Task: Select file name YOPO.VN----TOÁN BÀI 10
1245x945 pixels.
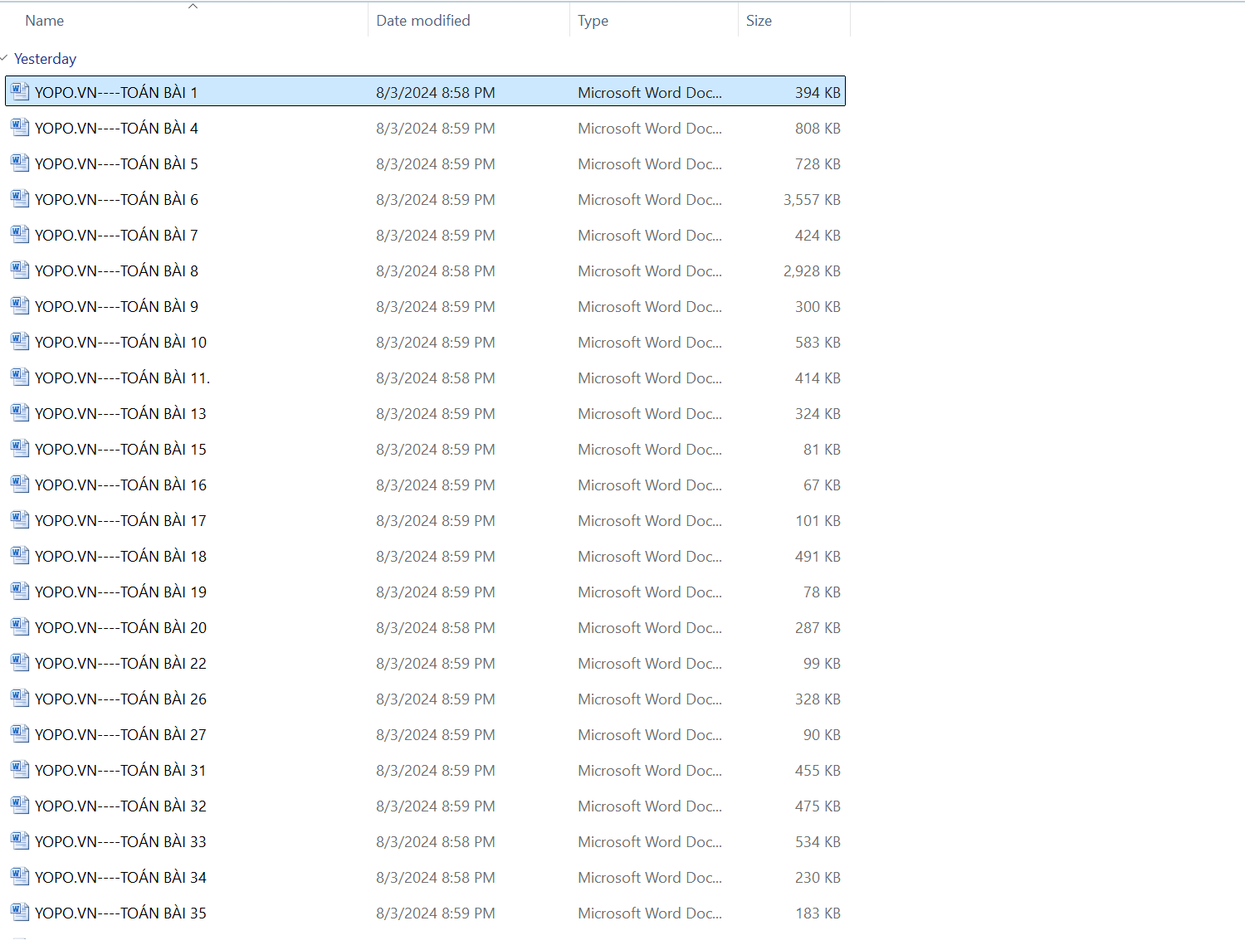Action: click(x=120, y=342)
